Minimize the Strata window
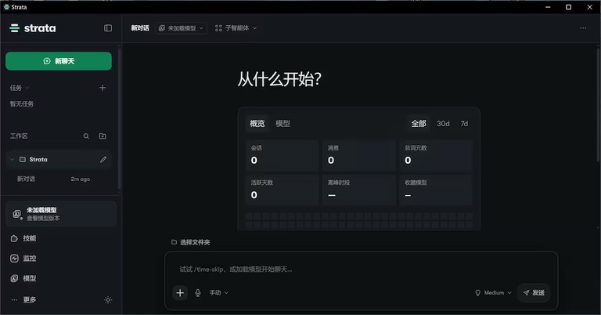Viewport: 601px width, 315px height. point(548,7)
